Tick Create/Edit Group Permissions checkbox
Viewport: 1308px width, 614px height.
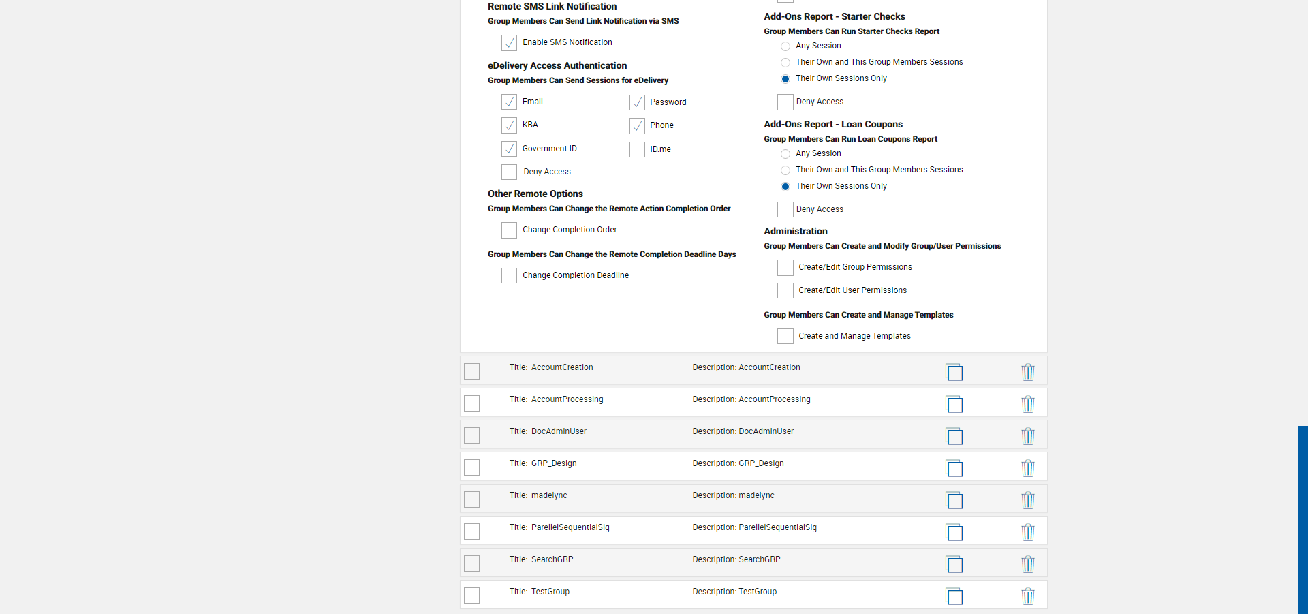[x=785, y=268]
